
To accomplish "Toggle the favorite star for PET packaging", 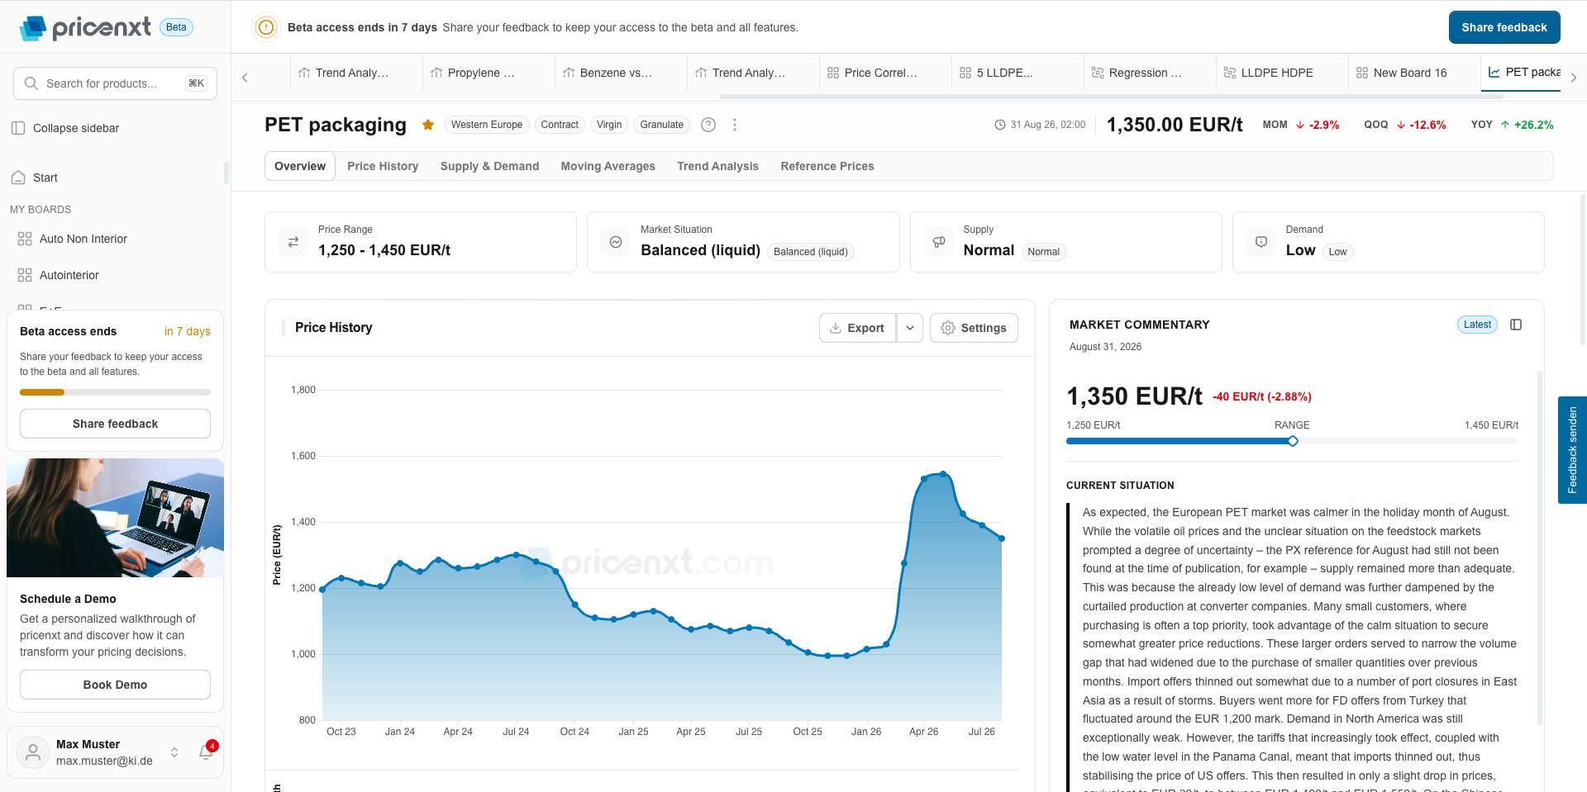I will coord(428,125).
